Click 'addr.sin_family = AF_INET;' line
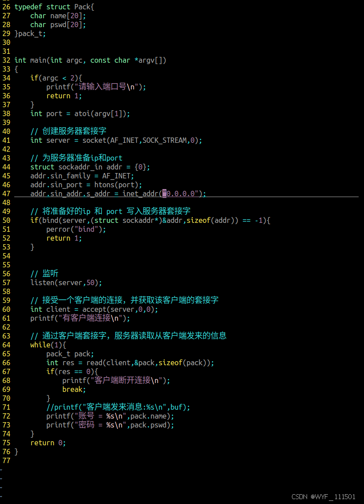This screenshot has width=364, height=504. tap(82, 176)
